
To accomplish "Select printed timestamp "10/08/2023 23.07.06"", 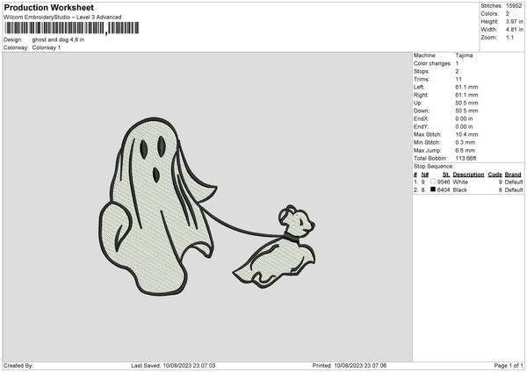I will tap(360, 366).
